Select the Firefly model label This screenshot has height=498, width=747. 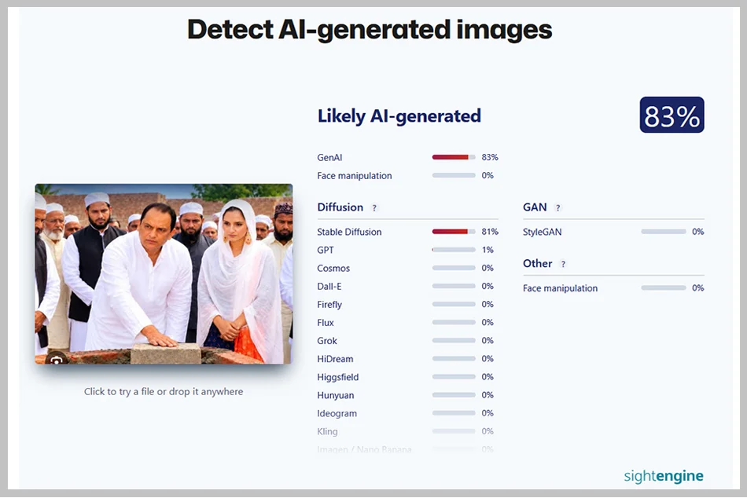tap(329, 305)
